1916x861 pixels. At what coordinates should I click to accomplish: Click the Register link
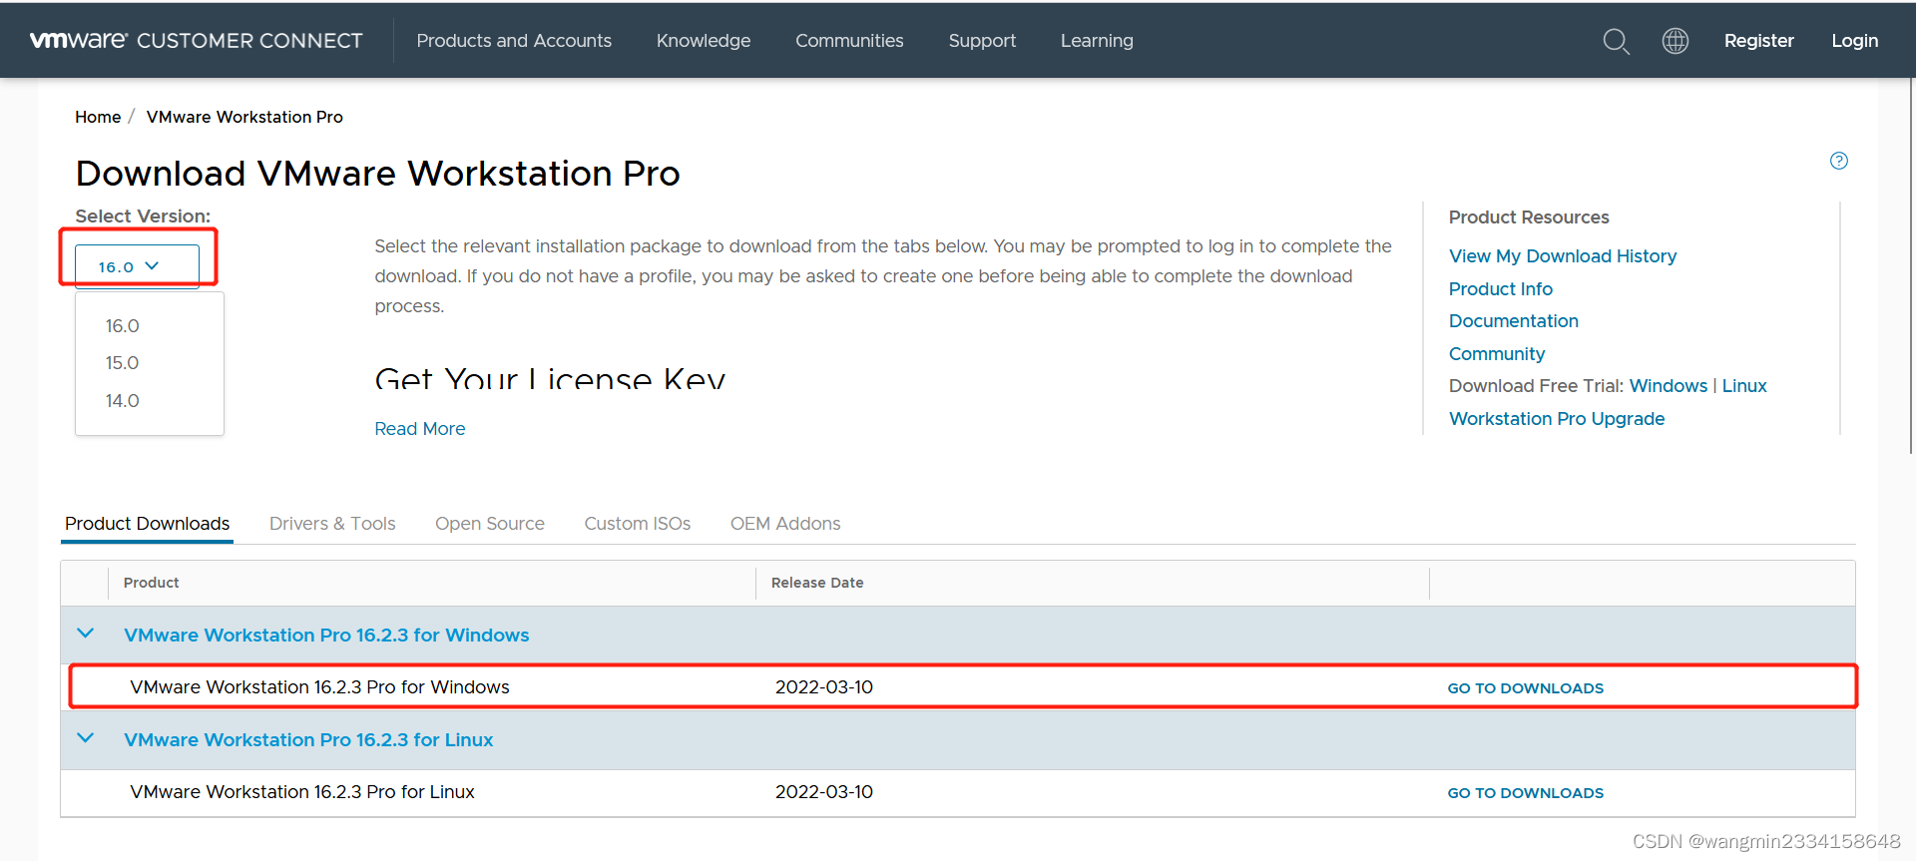(x=1759, y=41)
